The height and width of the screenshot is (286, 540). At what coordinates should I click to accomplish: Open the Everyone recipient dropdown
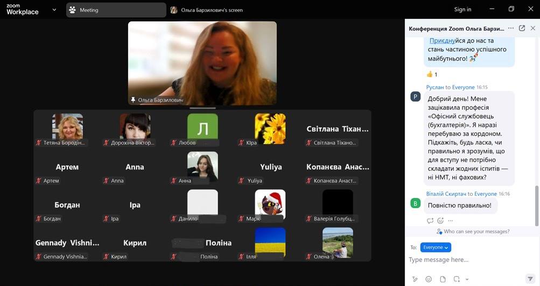tap(436, 247)
